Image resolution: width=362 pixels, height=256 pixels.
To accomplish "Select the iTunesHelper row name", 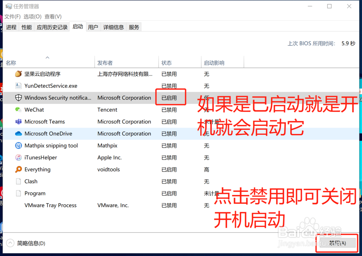I will click(41, 158).
